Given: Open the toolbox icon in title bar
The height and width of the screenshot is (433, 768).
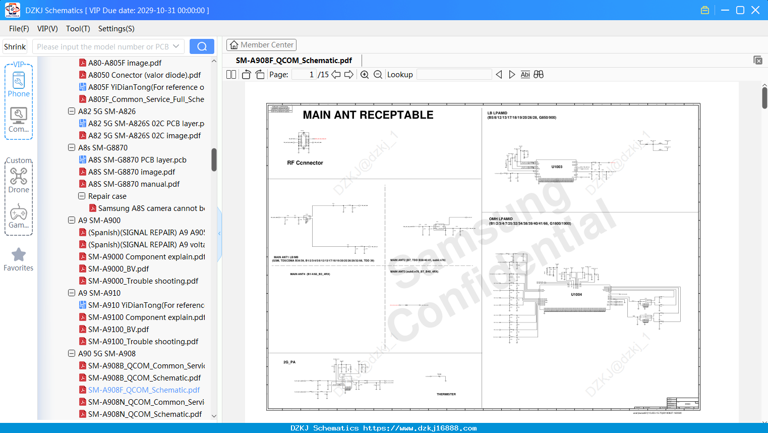Looking at the screenshot, I should tap(705, 10).
